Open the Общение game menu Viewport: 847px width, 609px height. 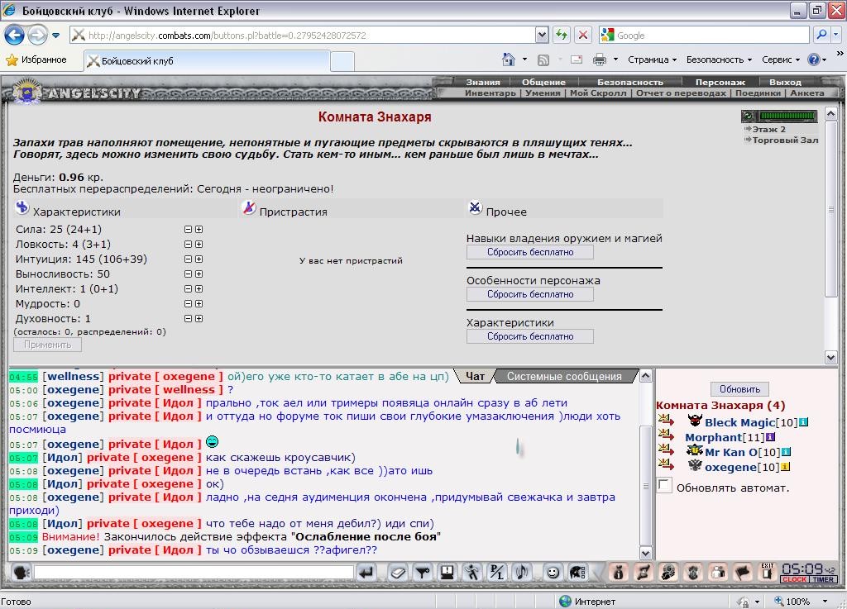click(543, 82)
